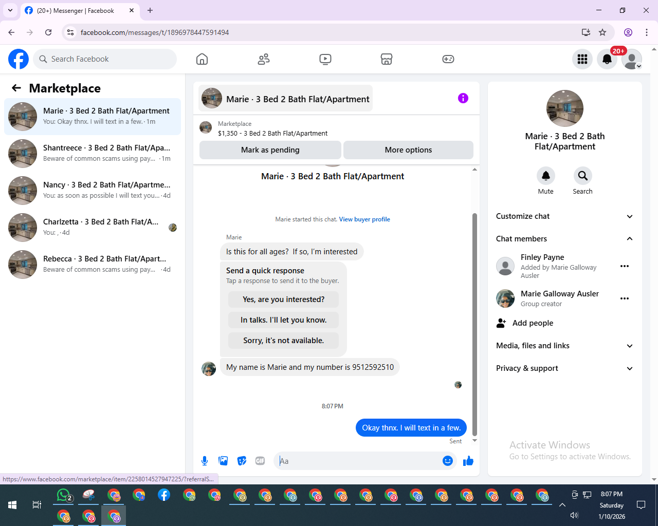This screenshot has height=526, width=658.
Task: Open Friends icon in top nav
Action: tap(264, 59)
